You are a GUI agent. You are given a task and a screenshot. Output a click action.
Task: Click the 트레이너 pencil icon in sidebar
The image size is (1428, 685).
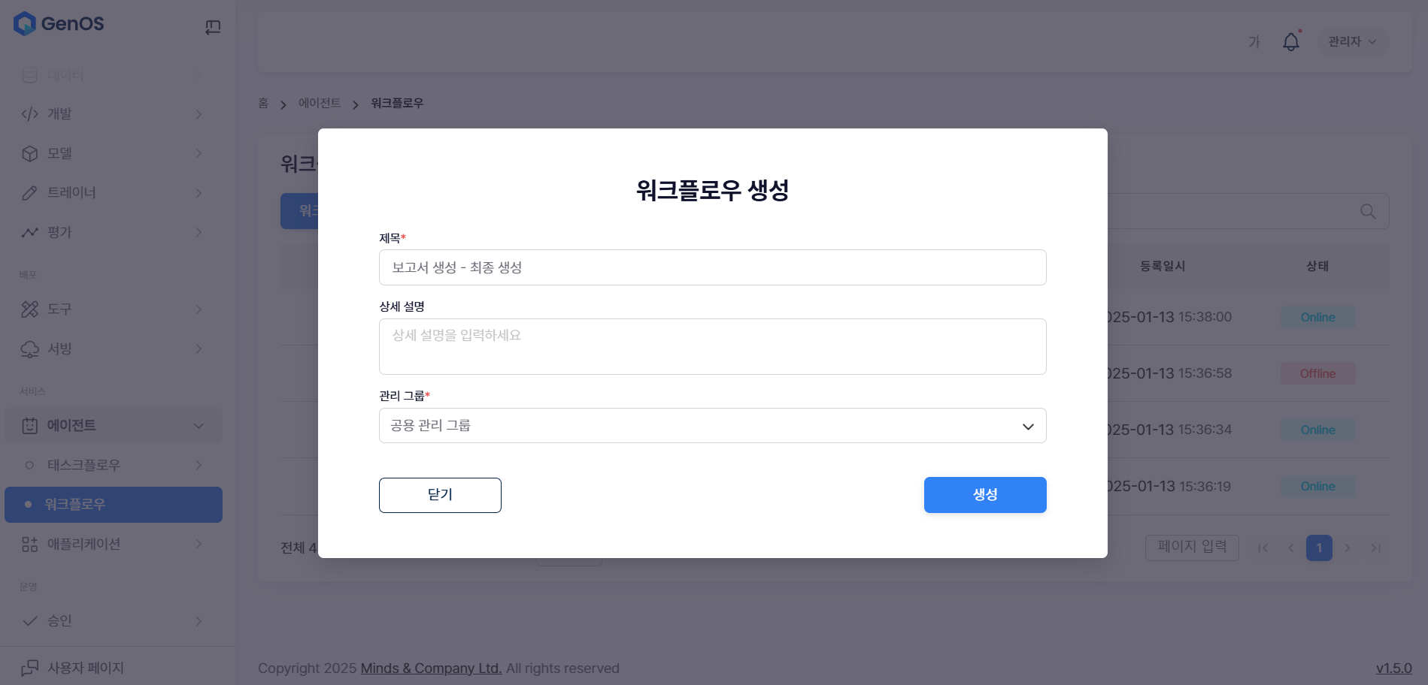[x=29, y=193]
